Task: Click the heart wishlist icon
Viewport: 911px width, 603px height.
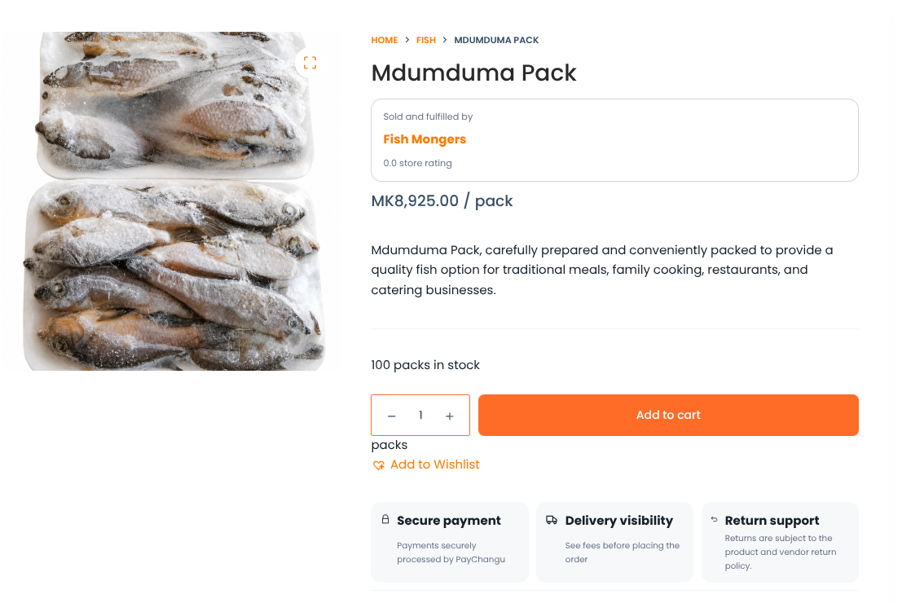Action: tap(379, 465)
